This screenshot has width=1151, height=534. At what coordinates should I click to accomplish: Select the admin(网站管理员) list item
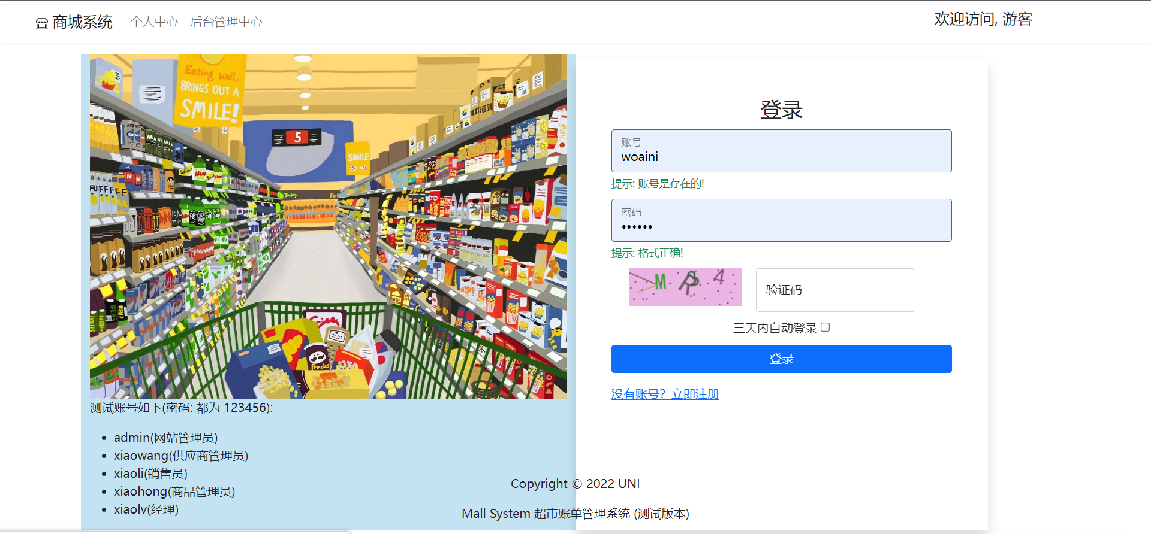[166, 438]
